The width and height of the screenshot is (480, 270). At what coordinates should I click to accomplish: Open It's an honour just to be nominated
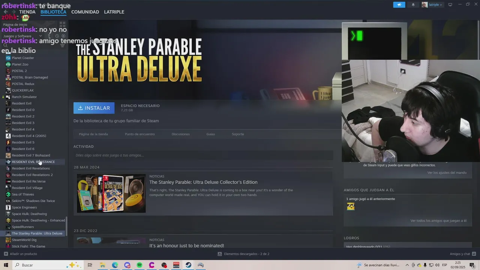click(187, 246)
